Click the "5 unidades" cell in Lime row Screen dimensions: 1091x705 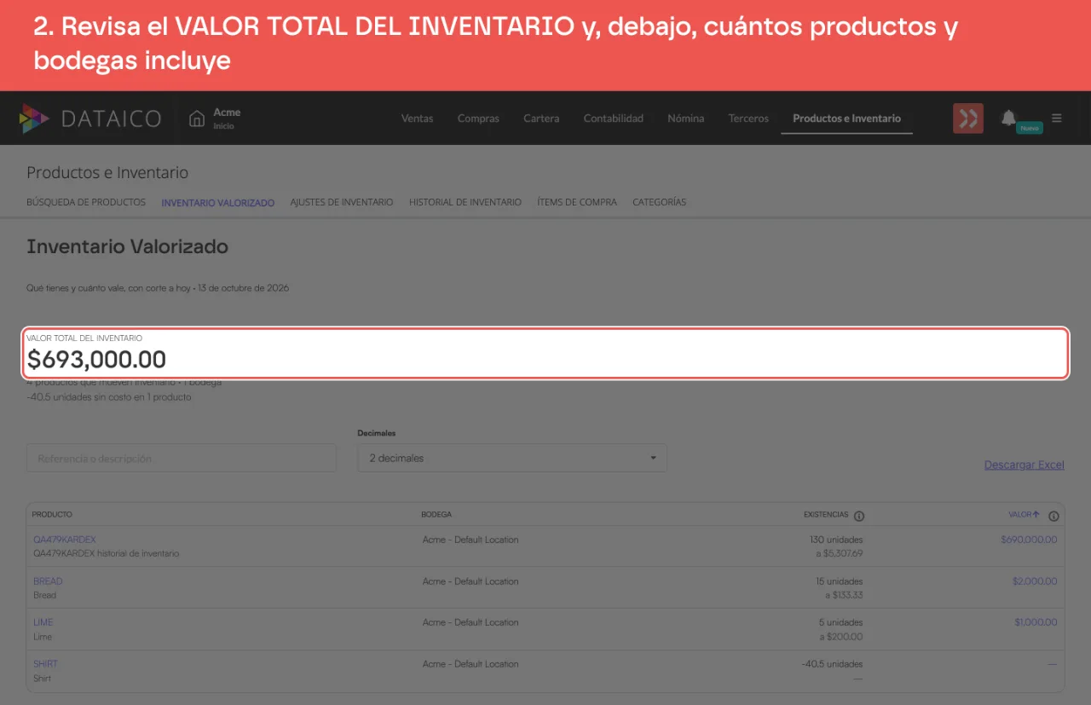click(841, 622)
